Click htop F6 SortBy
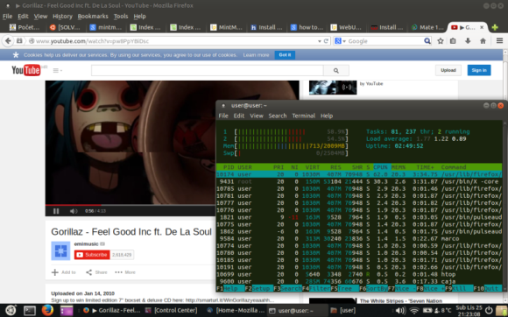This screenshot has height=317, width=508. coord(373,288)
